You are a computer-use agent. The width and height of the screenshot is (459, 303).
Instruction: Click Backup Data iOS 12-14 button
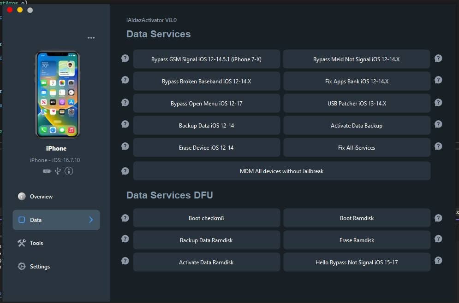pyautogui.click(x=206, y=125)
